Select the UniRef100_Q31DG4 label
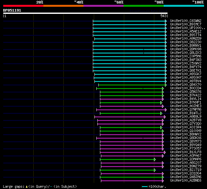 point(186,174)
